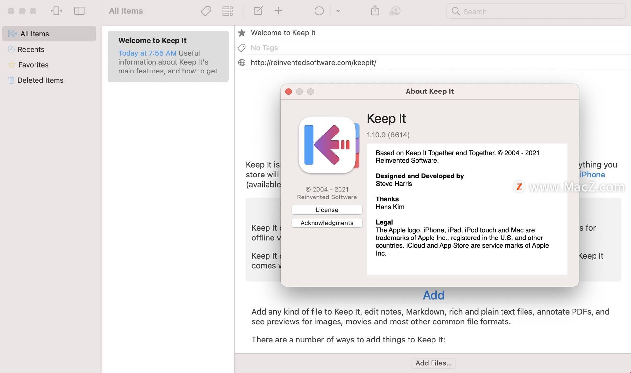The height and width of the screenshot is (373, 631).
Task: Click the All Items toolbar heading
Action: (x=126, y=11)
